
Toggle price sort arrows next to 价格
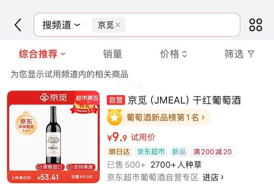click(x=184, y=54)
